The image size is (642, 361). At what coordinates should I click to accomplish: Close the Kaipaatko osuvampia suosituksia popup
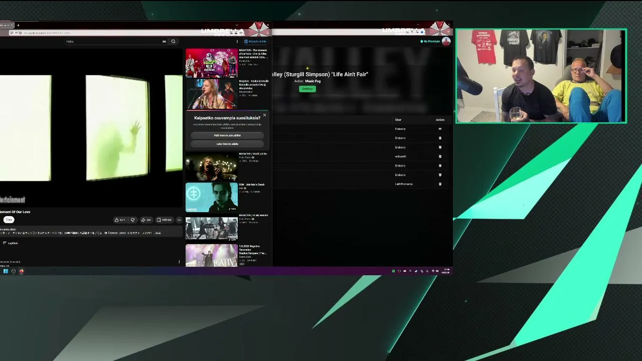[264, 115]
